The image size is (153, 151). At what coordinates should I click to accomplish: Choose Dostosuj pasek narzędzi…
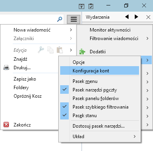99,126
